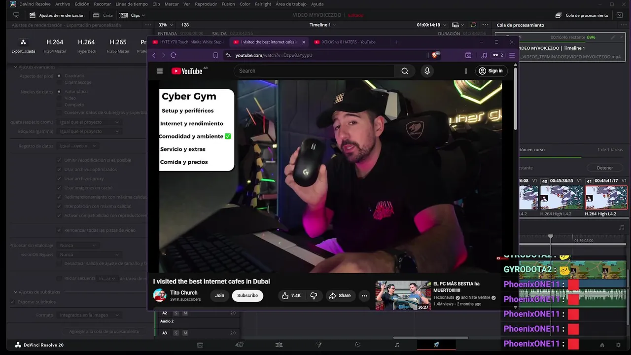Toggle Usar imágenes en caché checkbox
Screen dimensions: 631x355
point(59,188)
